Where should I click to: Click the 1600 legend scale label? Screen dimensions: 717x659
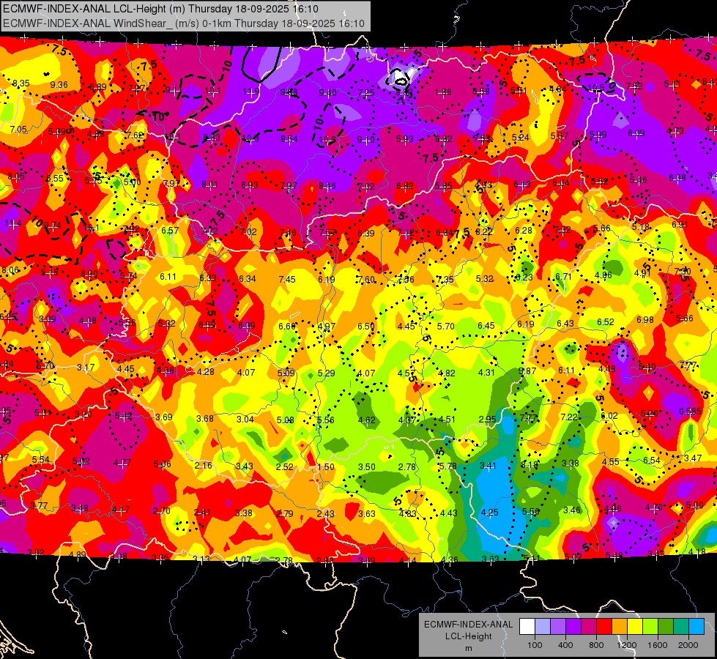point(658,645)
